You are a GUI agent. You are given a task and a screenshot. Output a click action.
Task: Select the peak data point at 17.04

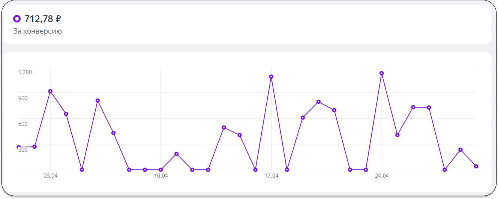(x=271, y=76)
